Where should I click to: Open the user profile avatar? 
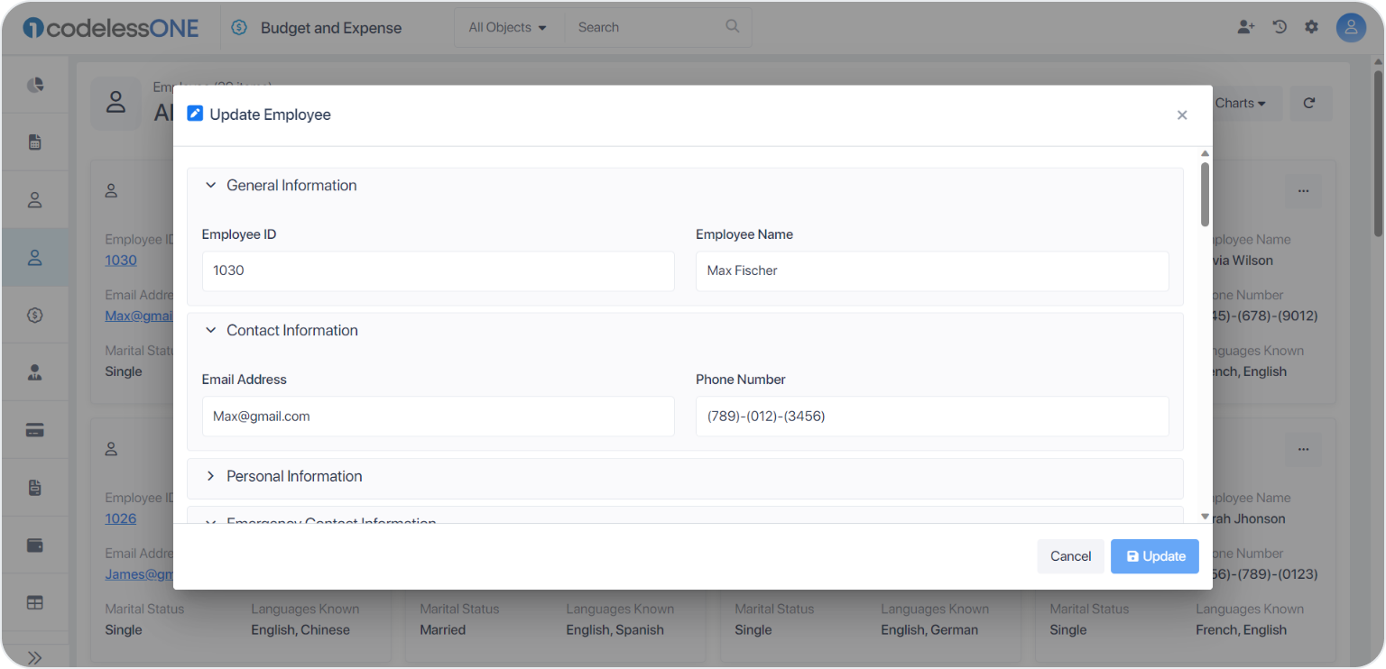click(x=1351, y=28)
